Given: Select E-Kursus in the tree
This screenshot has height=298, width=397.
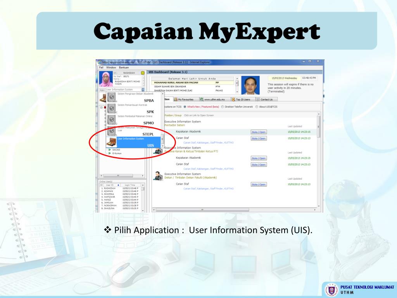Looking at the screenshot, I should click(x=117, y=153).
